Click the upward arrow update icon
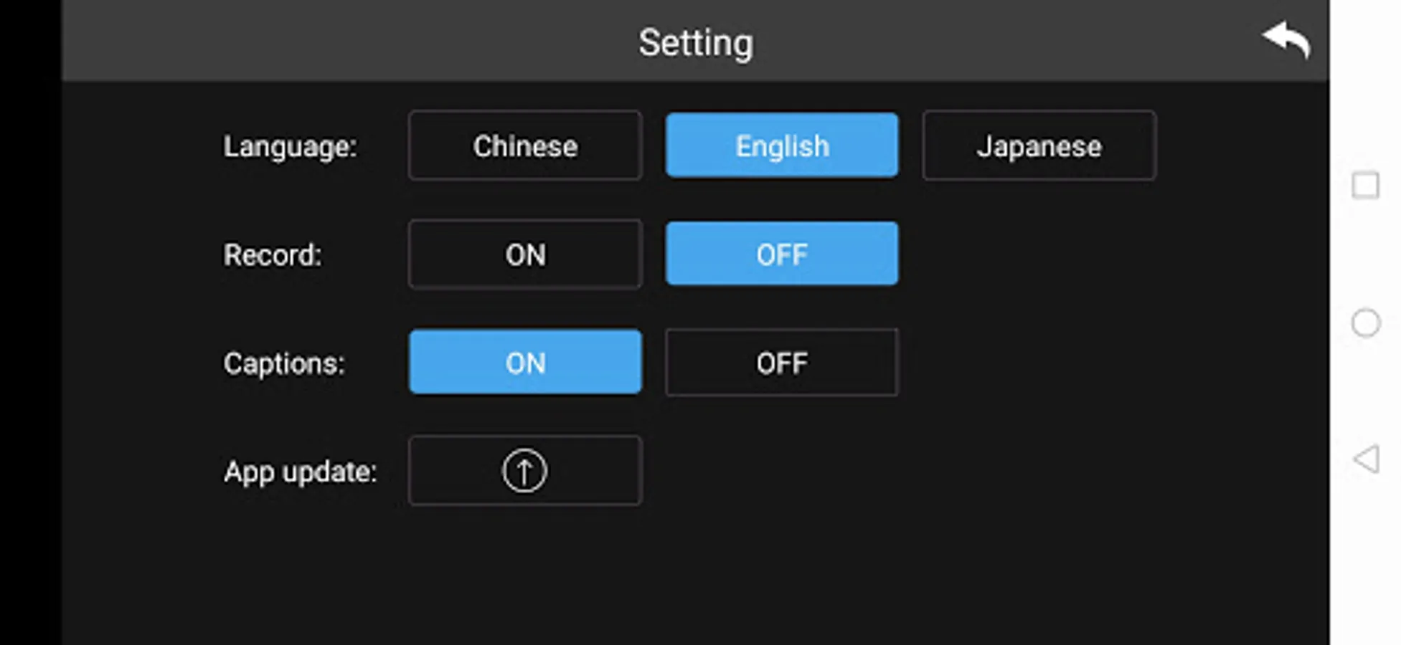The image size is (1401, 645). (x=524, y=471)
